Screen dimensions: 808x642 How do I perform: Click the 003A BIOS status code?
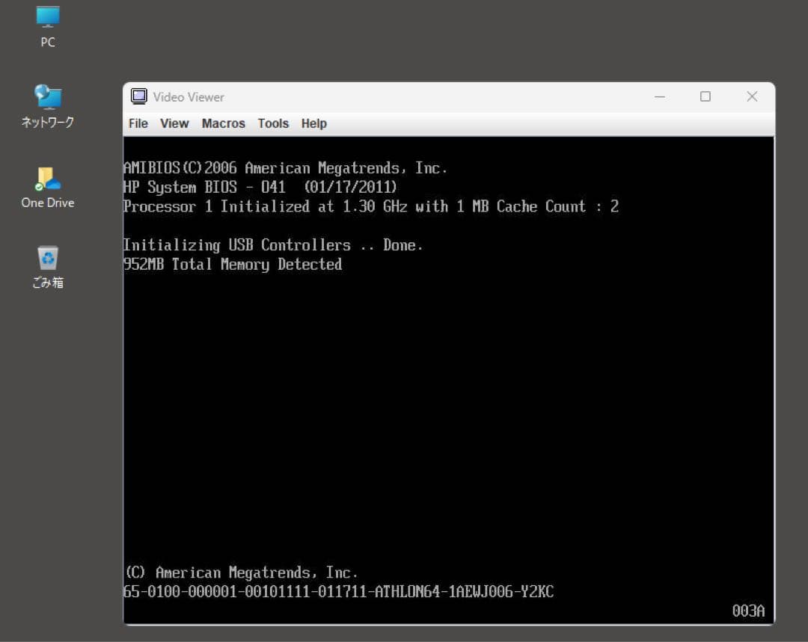click(x=747, y=611)
